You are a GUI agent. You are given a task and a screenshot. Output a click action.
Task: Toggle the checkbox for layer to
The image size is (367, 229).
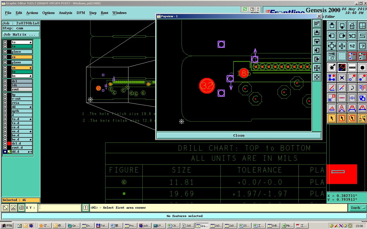5,42
